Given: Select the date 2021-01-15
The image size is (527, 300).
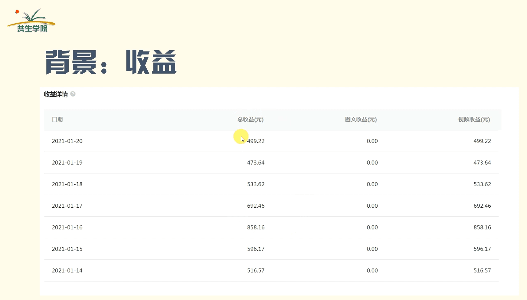Looking at the screenshot, I should point(67,249).
